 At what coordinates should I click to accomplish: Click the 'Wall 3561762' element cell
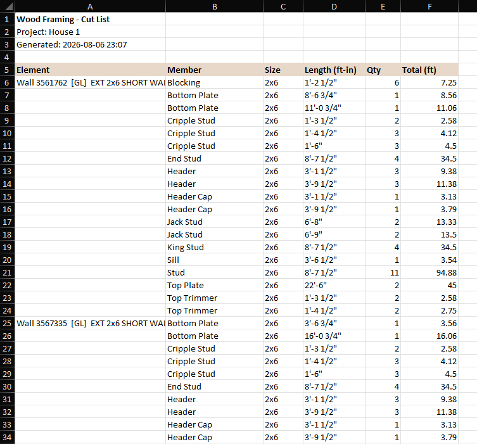[x=90, y=83]
